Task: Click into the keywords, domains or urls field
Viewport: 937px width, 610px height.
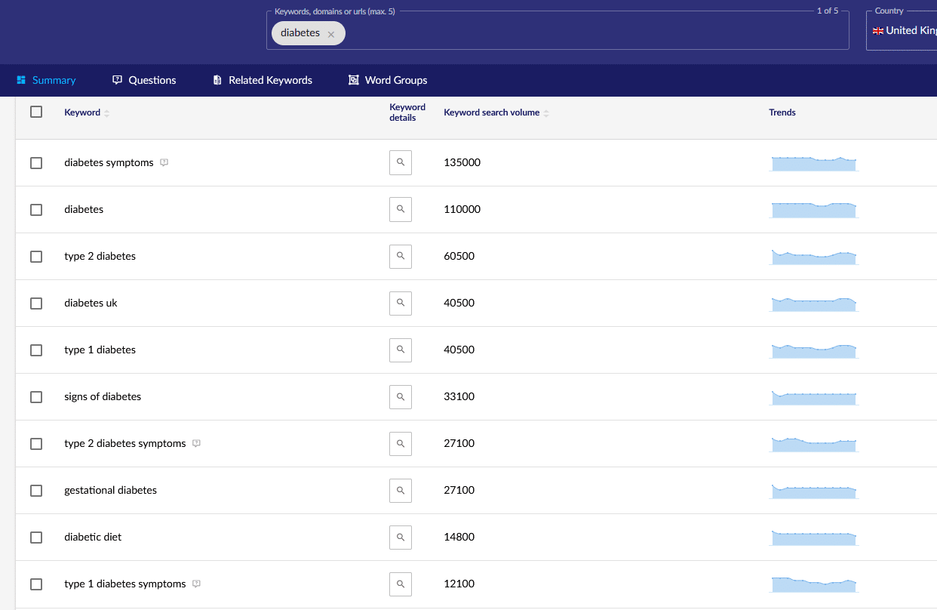Action: (588, 33)
